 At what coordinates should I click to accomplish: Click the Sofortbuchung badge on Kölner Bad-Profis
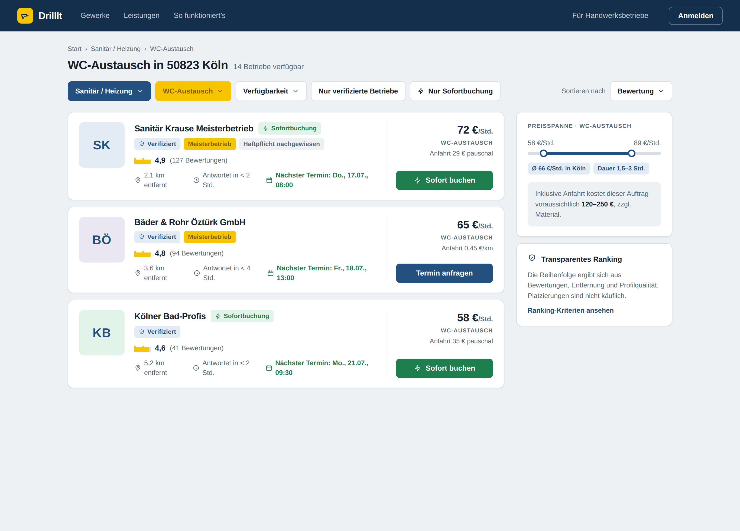click(242, 316)
